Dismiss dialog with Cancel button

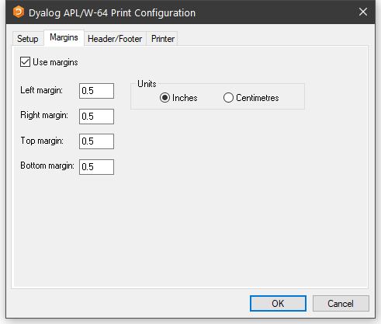pos(341,303)
